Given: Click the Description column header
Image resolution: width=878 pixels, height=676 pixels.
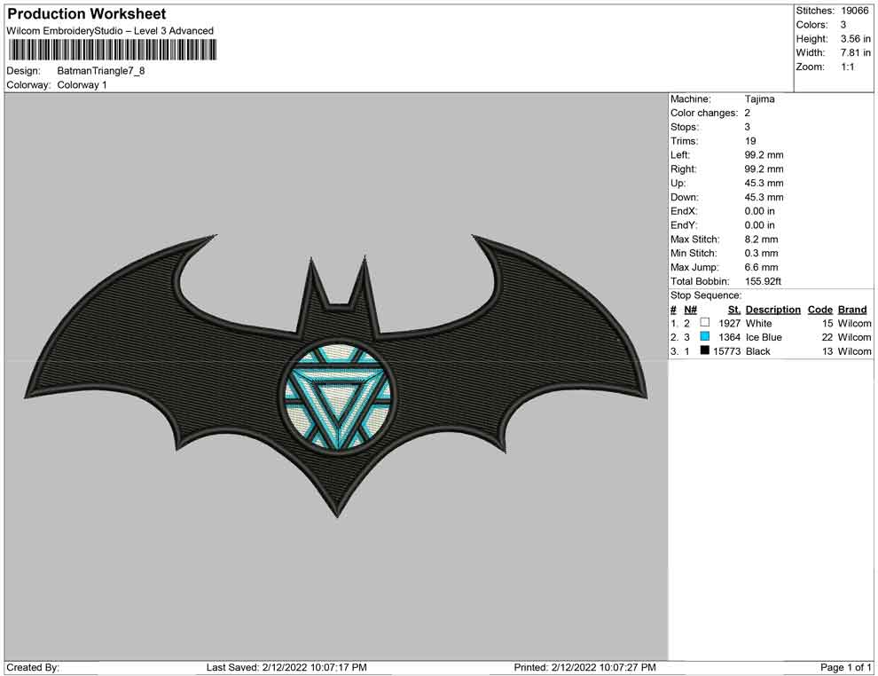Looking at the screenshot, I should click(x=772, y=310).
